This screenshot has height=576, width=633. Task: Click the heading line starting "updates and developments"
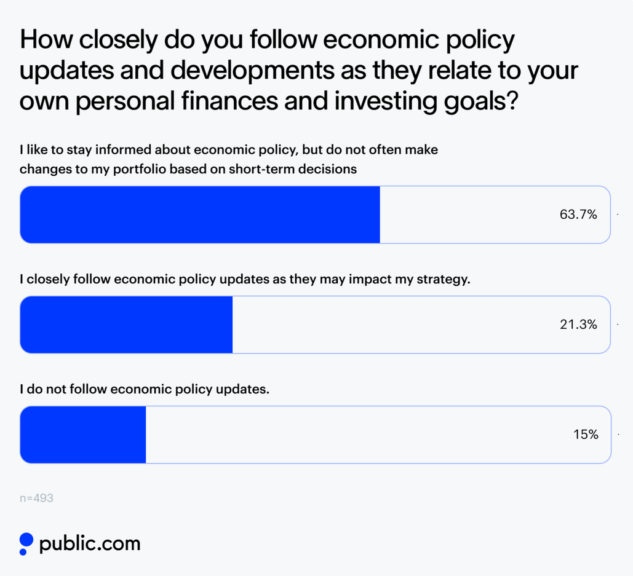click(x=299, y=71)
